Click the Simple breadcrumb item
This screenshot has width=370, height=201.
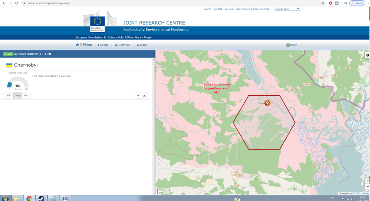[x=148, y=37]
